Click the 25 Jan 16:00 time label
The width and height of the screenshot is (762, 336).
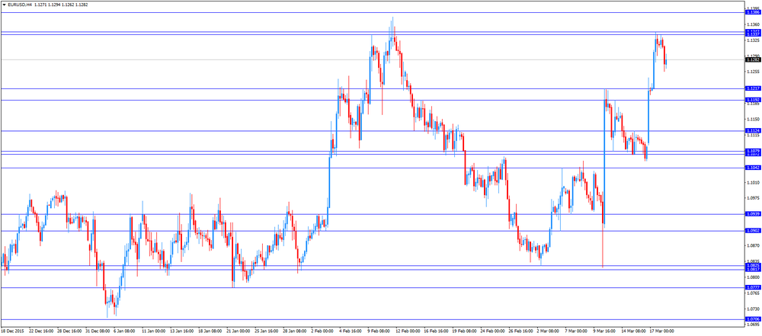point(266,331)
